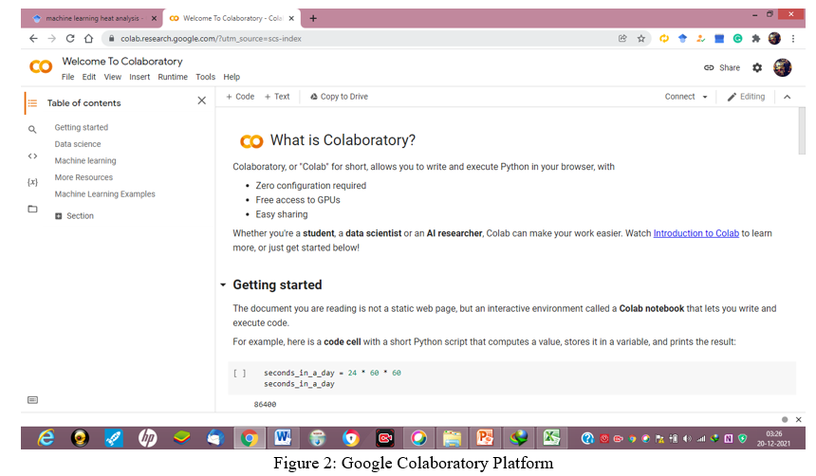The width and height of the screenshot is (816, 476).
Task: Open the Connect dropdown arrow
Action: pyautogui.click(x=705, y=97)
